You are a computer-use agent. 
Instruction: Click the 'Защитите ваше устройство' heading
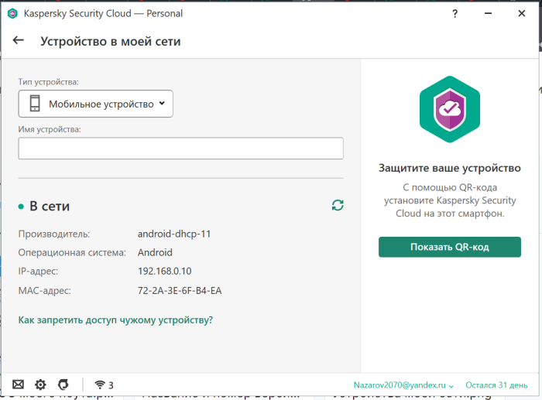(450, 168)
